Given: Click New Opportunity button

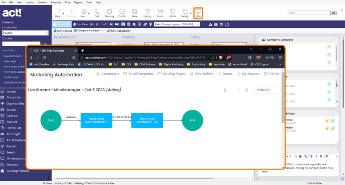Looking at the screenshot, I should tap(119, 31).
